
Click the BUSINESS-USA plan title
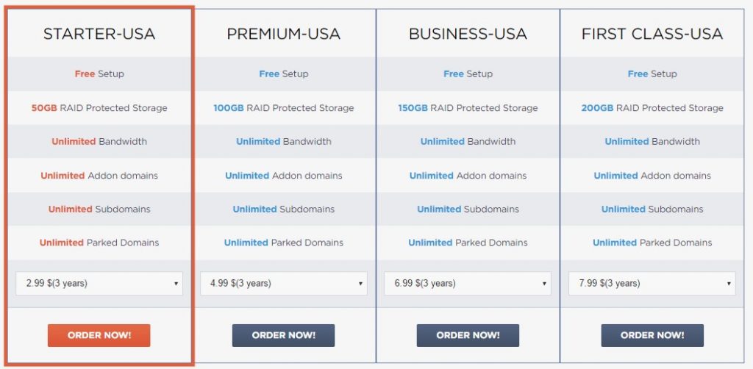[468, 34]
